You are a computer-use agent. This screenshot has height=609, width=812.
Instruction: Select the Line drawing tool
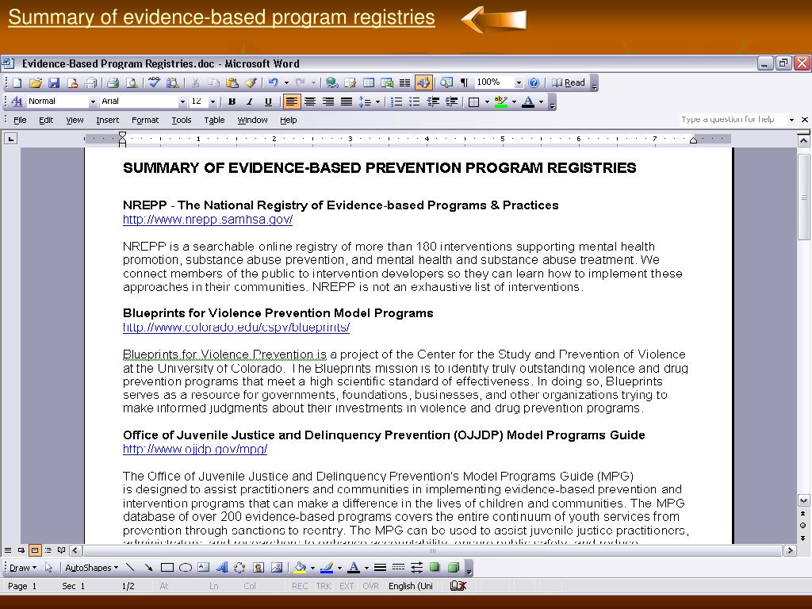point(130,568)
